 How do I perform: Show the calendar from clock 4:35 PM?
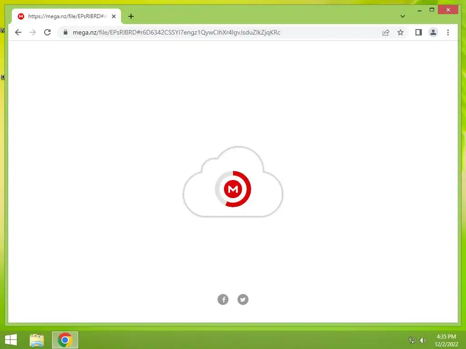pos(446,340)
